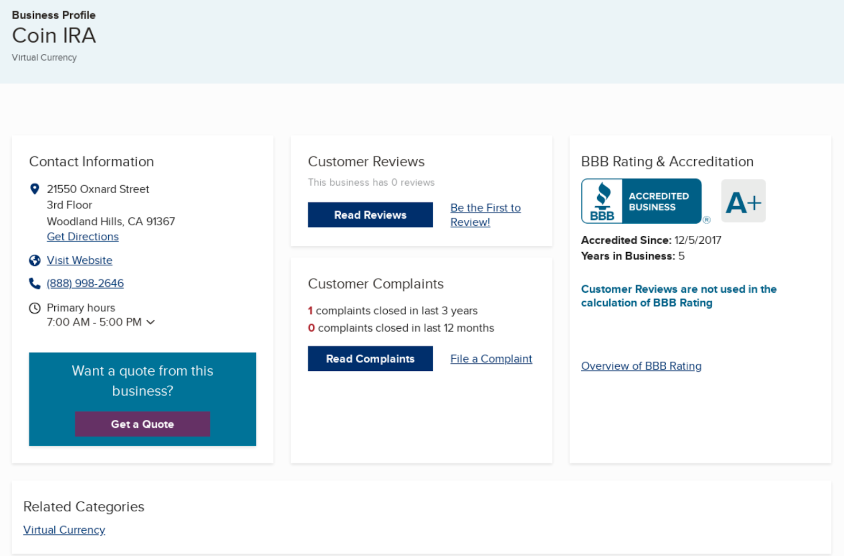Click the 'Years in Business: 5' text
The image size is (844, 556).
click(x=633, y=256)
